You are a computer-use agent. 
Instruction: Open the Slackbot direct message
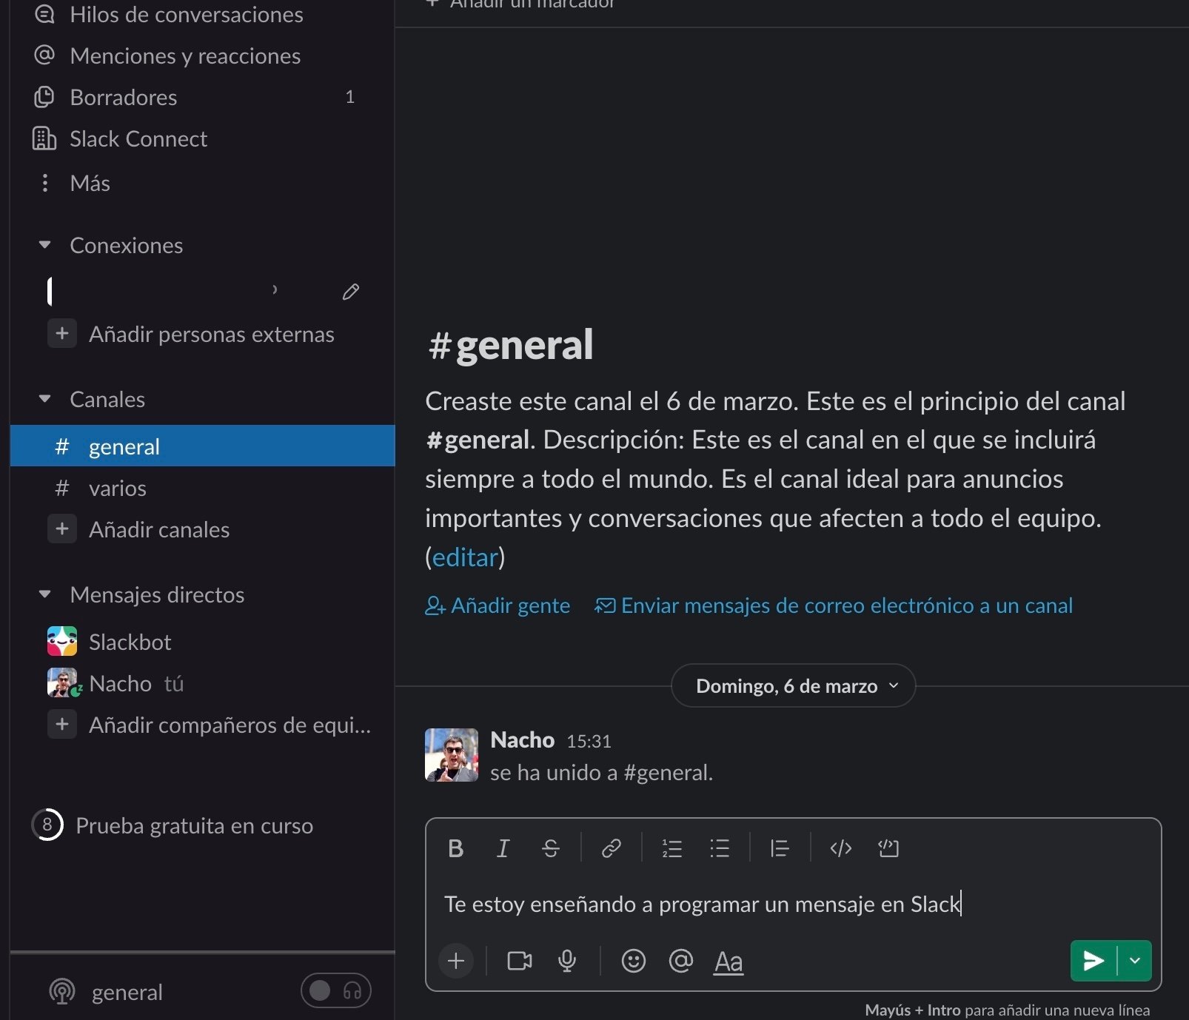203,642
